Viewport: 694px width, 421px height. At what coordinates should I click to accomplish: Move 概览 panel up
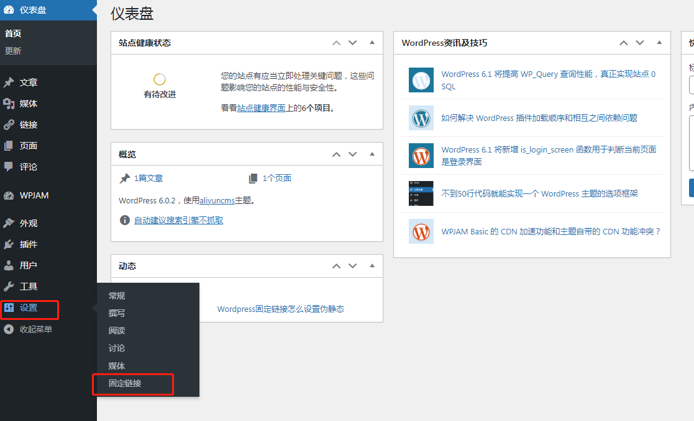tap(336, 154)
